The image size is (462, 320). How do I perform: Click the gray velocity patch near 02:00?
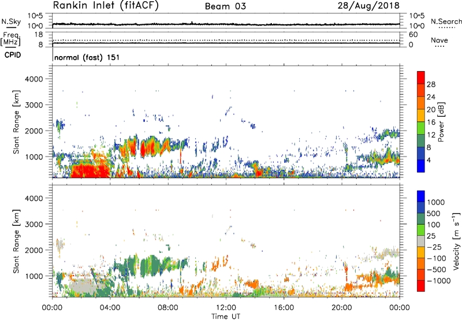click(x=84, y=287)
